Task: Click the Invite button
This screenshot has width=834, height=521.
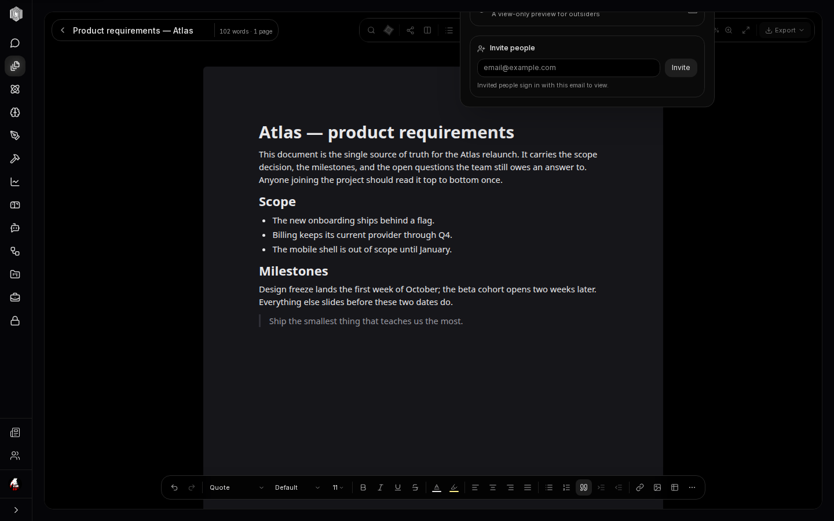Action: (681, 68)
